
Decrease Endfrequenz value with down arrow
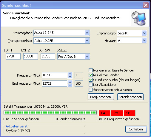pos(70,85)
